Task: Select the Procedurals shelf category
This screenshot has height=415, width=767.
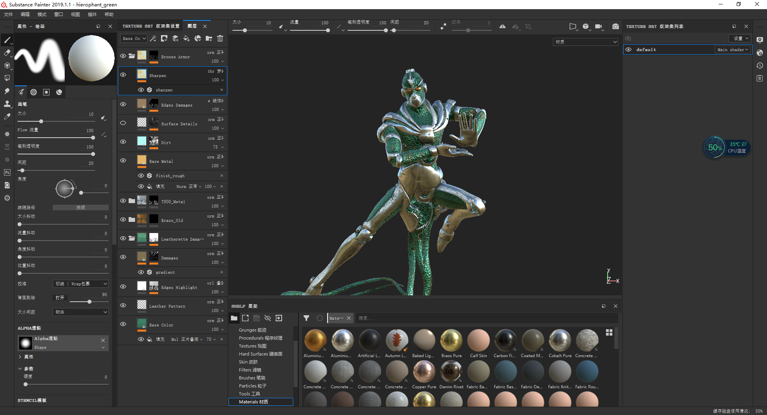Action: [260, 338]
